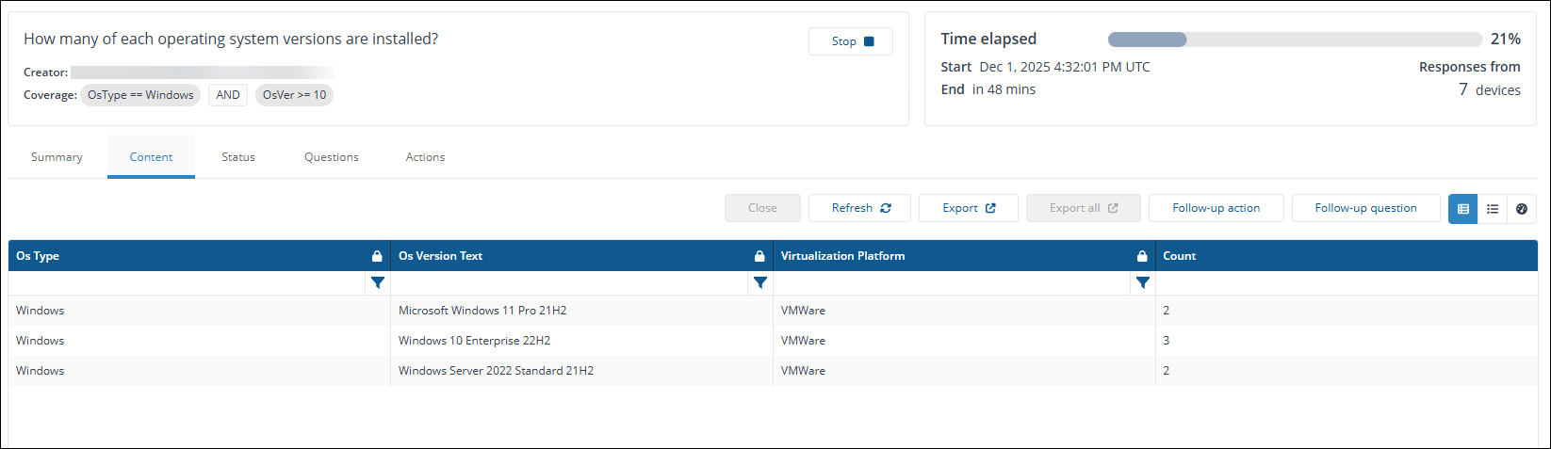
Task: Open the Follow-up action button
Action: pos(1216,208)
